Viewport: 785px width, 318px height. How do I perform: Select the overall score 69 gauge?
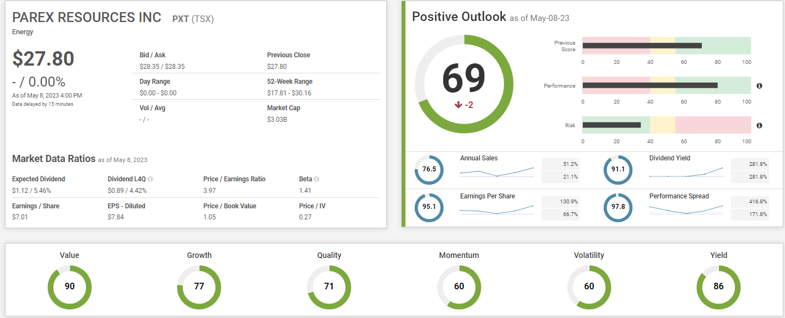(x=464, y=84)
